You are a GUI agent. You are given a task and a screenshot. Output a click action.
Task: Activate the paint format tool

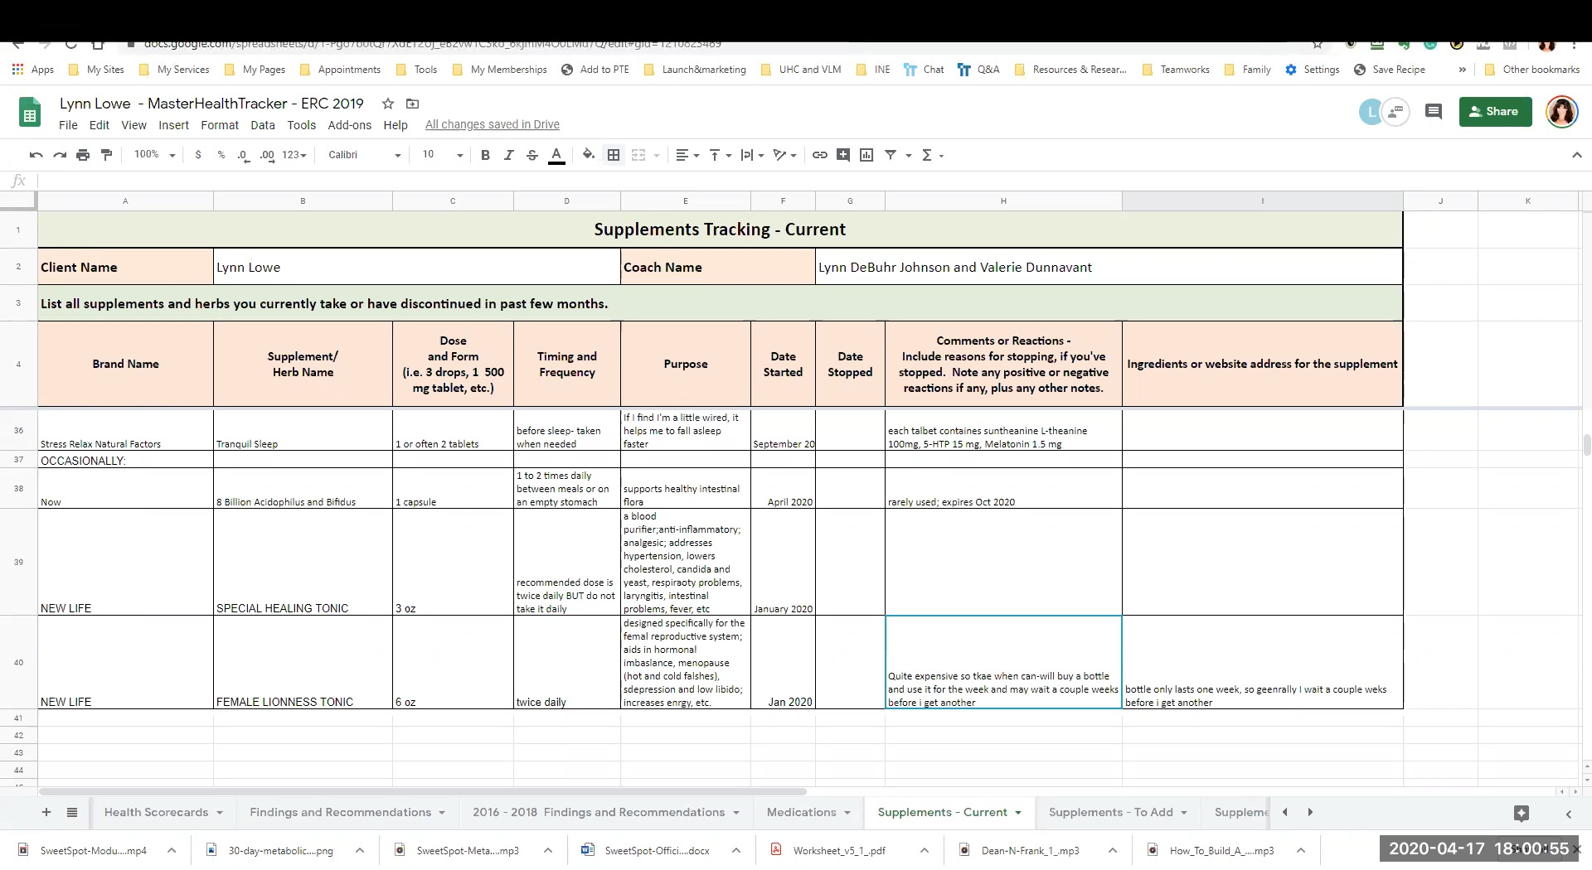[x=106, y=155]
